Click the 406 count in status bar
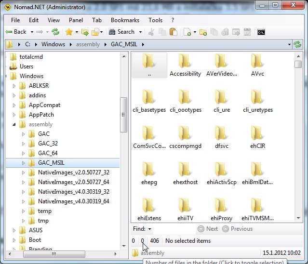 [x=154, y=241]
